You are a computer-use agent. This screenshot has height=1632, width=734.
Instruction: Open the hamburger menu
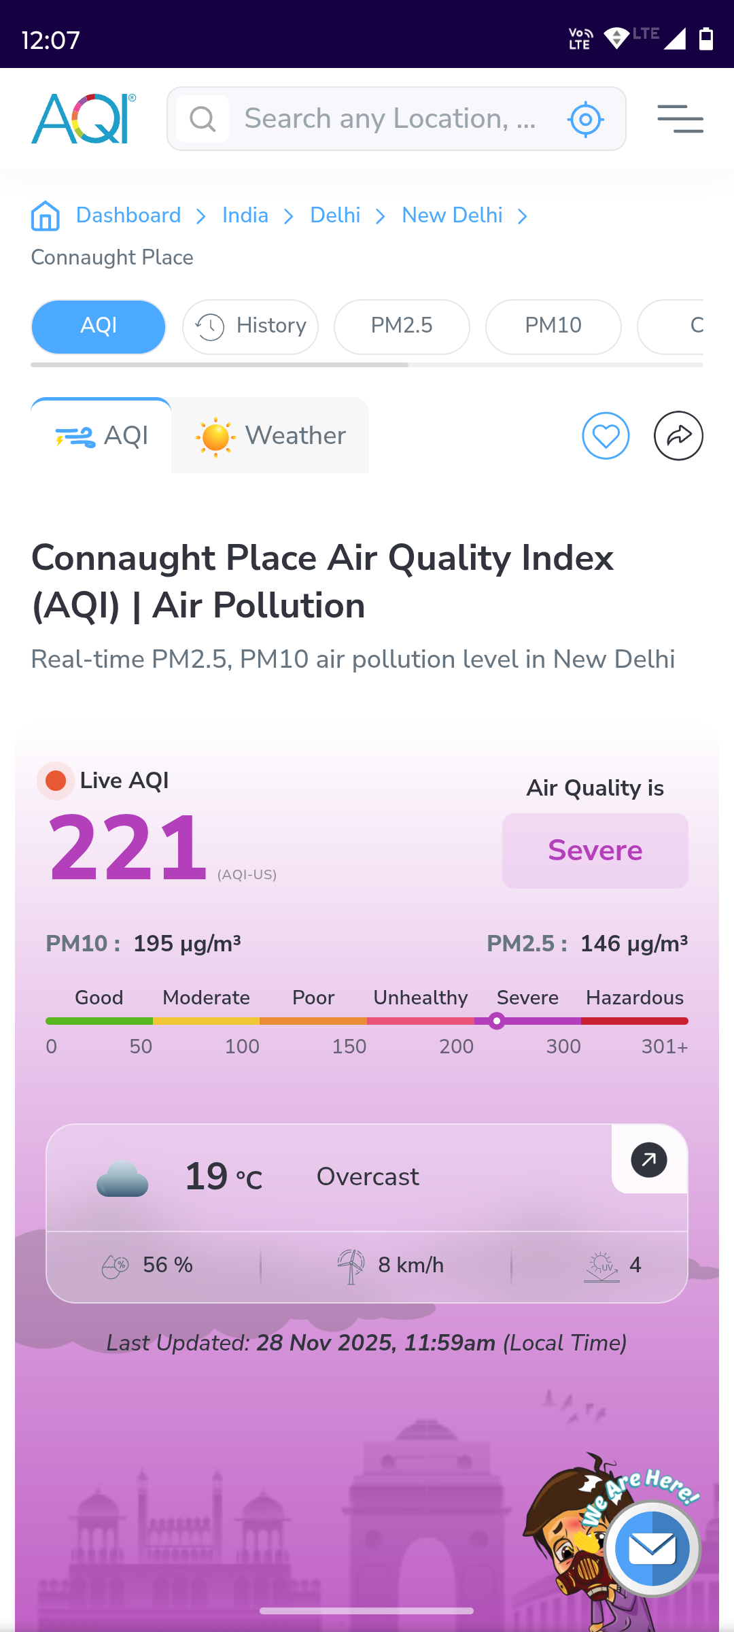[680, 119]
